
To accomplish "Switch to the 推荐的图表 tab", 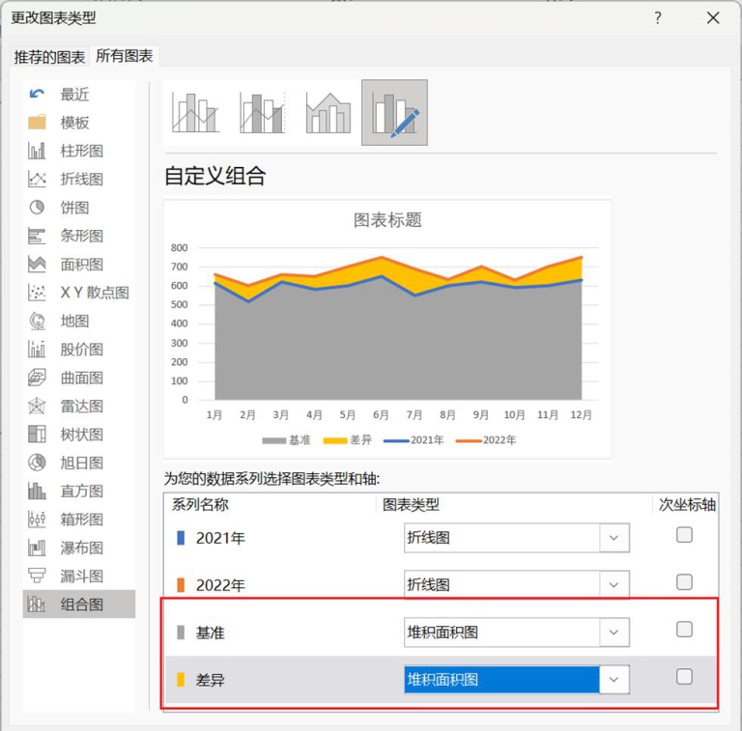I will tap(49, 57).
